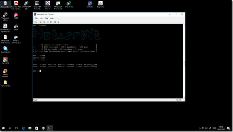Click the next tab green arrow icon
The width and height of the screenshot is (233, 132).
[x=44, y=22]
